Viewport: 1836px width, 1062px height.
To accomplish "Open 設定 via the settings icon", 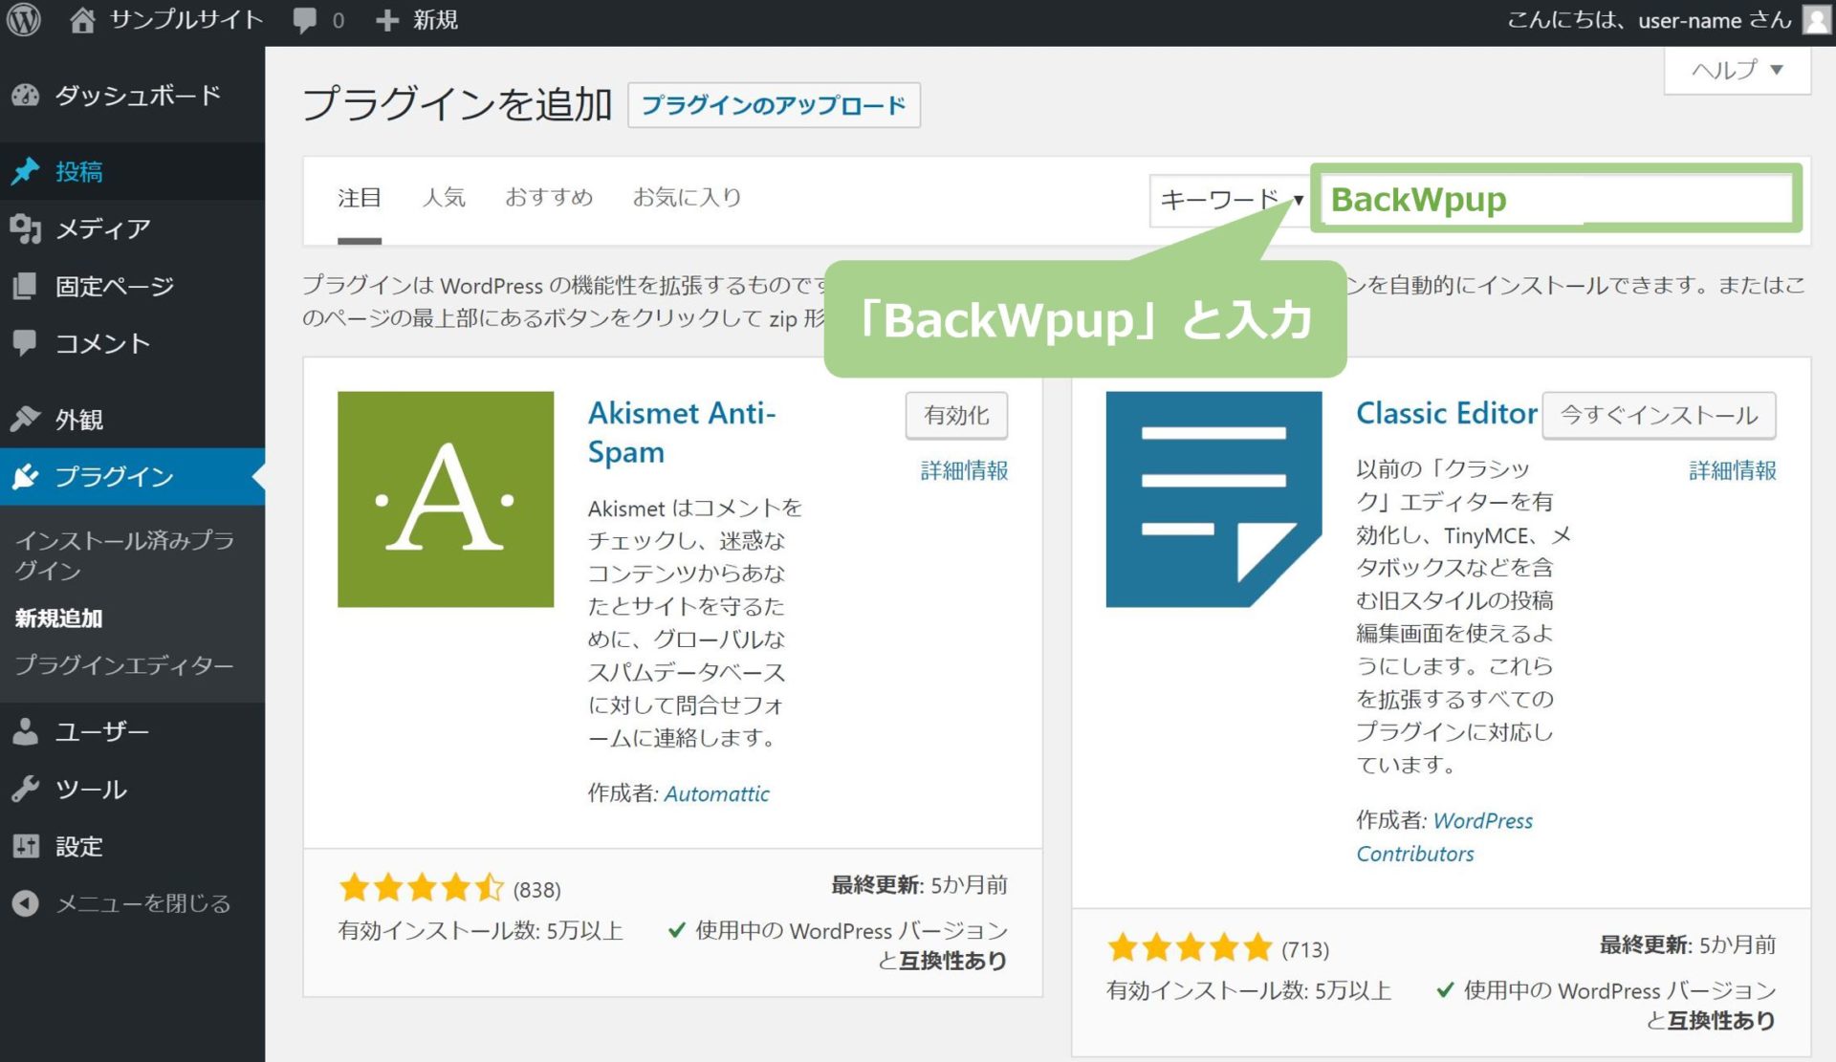I will (26, 846).
